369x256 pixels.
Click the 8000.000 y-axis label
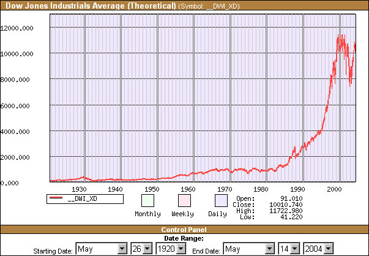point(15,80)
